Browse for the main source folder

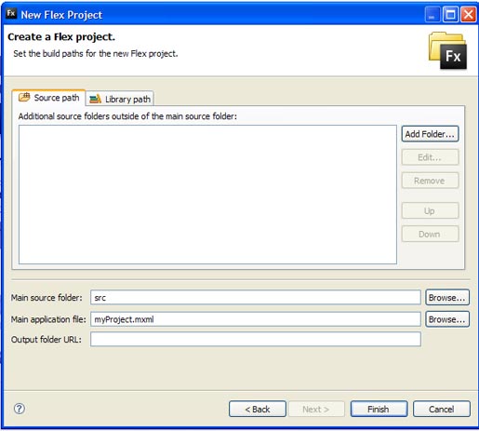pyautogui.click(x=447, y=298)
